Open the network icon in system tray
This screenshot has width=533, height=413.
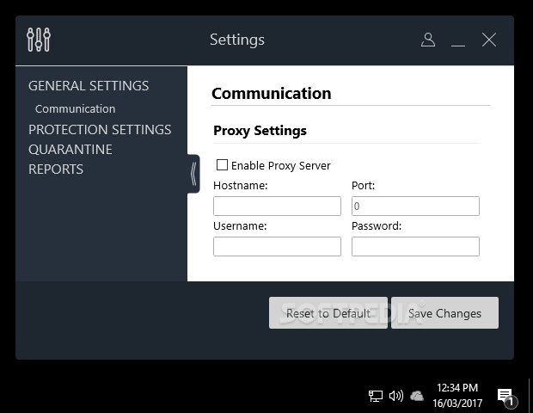376,396
